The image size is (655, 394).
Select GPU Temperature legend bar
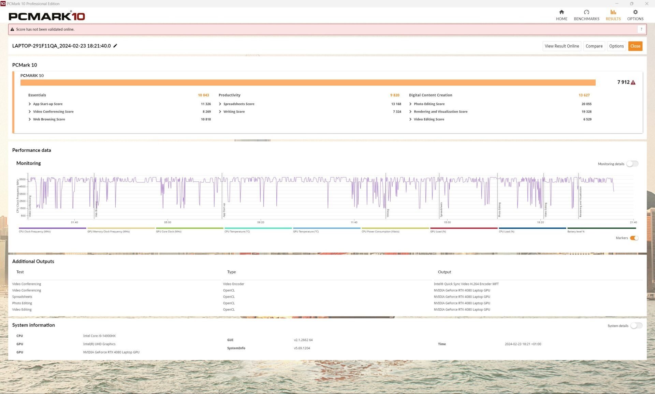pyautogui.click(x=326, y=228)
